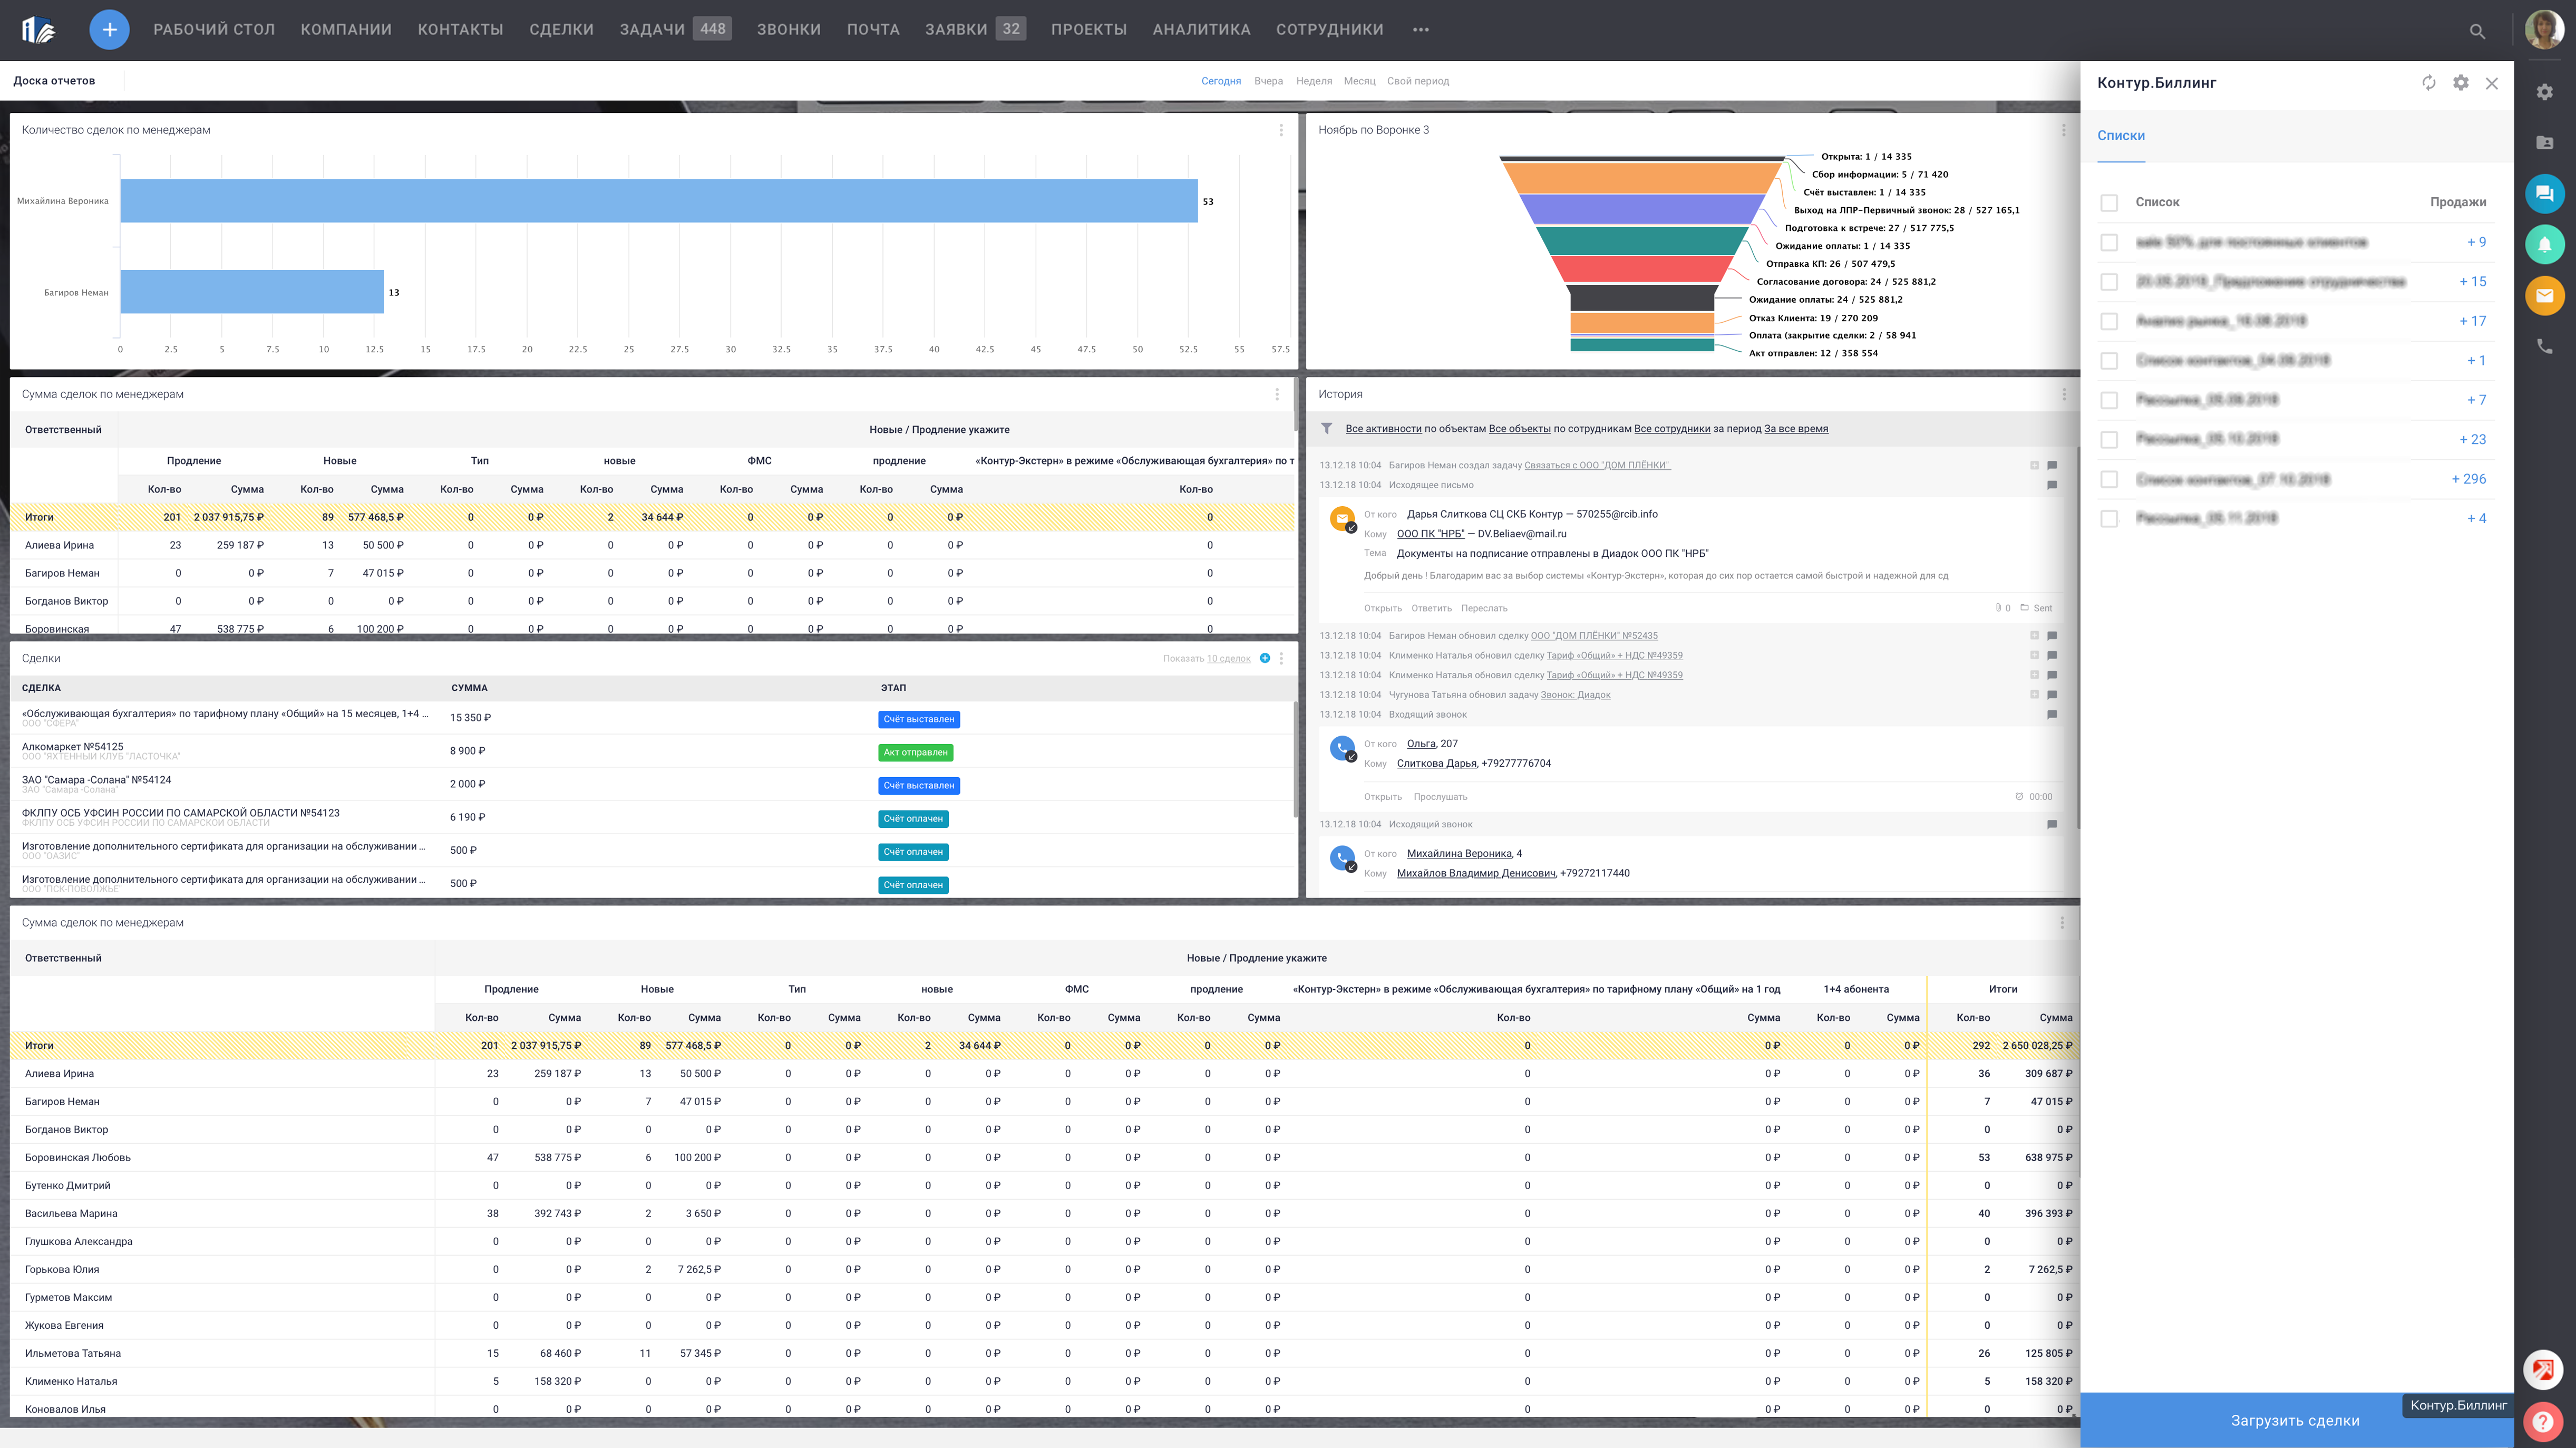Open the green notifications bell

pos(2544,244)
